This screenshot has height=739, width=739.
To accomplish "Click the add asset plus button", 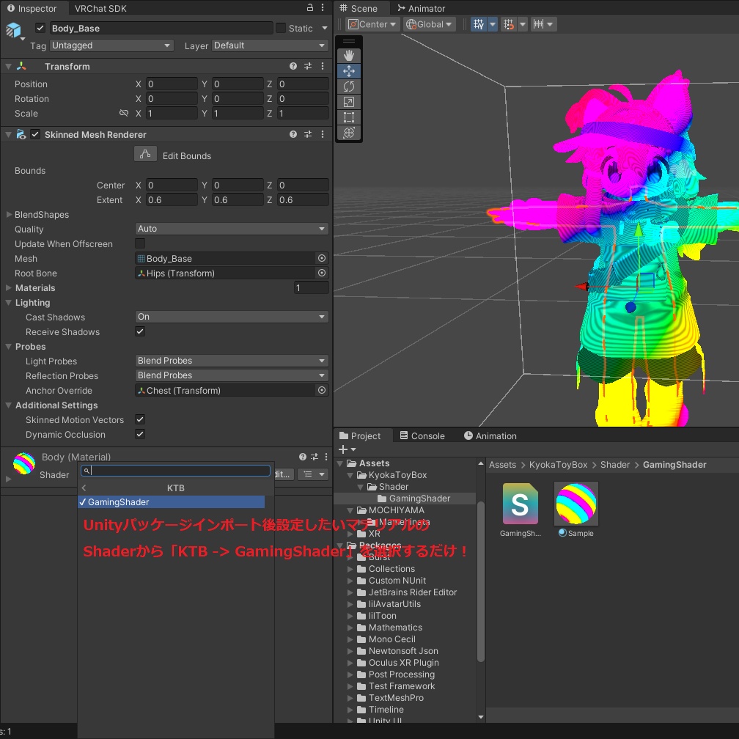I will pos(344,449).
